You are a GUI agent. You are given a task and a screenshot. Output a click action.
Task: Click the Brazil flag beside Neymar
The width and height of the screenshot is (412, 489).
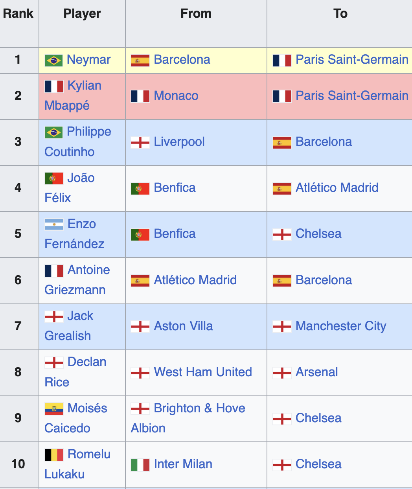[54, 60]
